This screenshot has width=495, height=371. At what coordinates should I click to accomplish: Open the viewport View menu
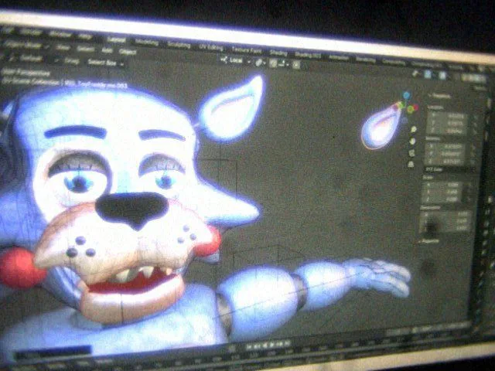(x=62, y=47)
